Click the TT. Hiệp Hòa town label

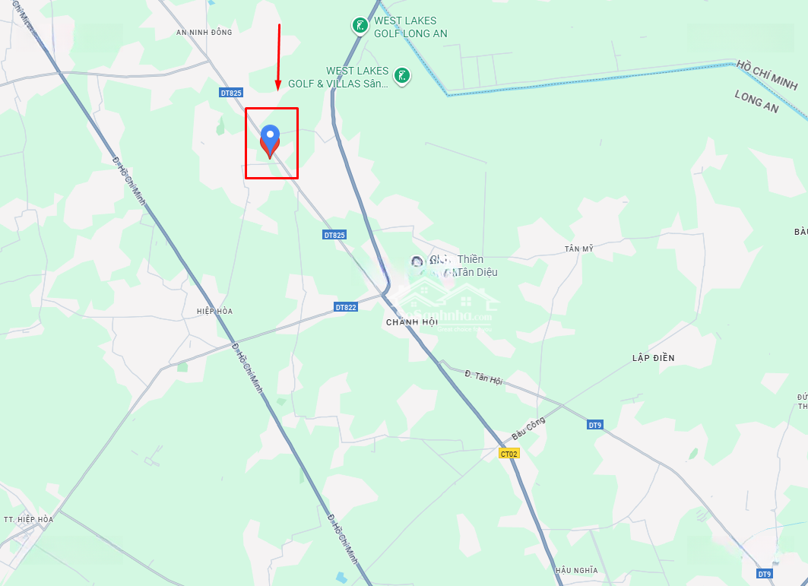28,520
